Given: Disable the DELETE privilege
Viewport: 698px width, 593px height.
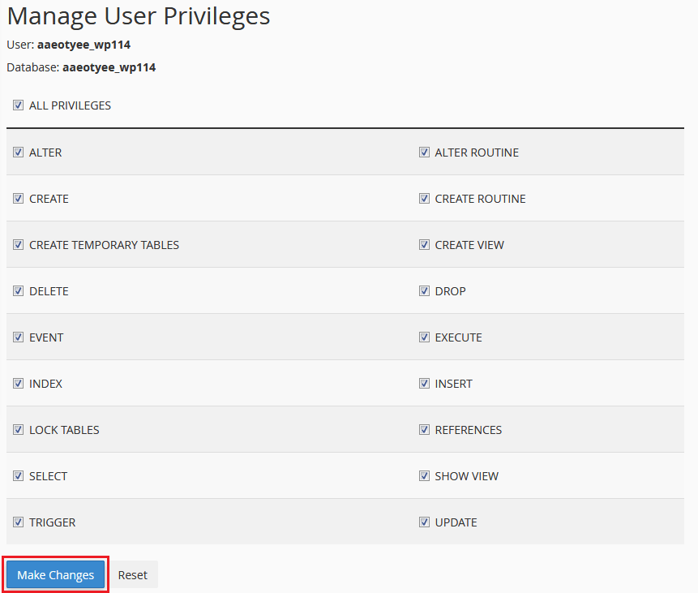Looking at the screenshot, I should click(18, 290).
